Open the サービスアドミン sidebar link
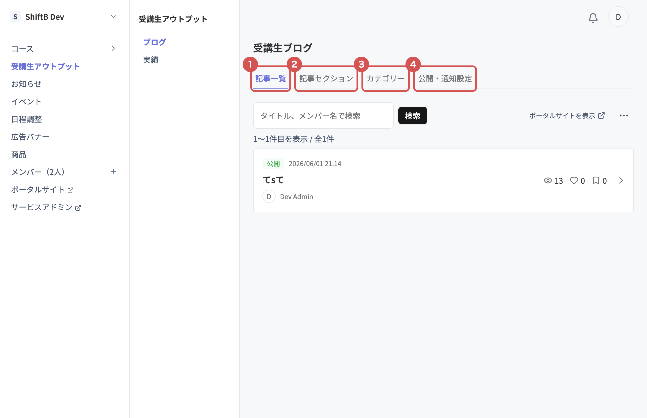 click(46, 207)
